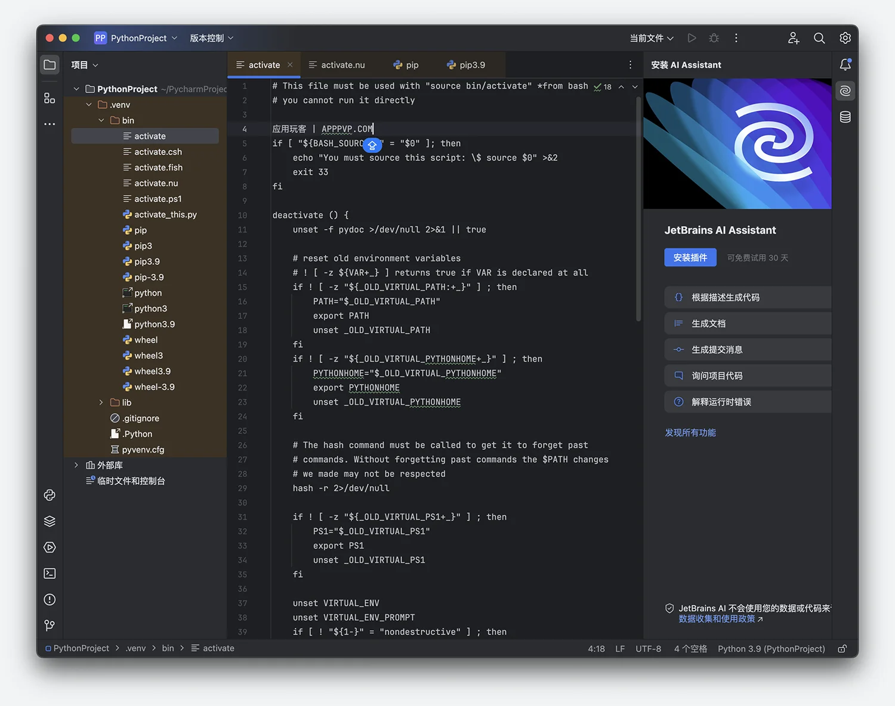895x706 pixels.
Task: Open the Project tool window folder icon
Action: click(x=50, y=64)
